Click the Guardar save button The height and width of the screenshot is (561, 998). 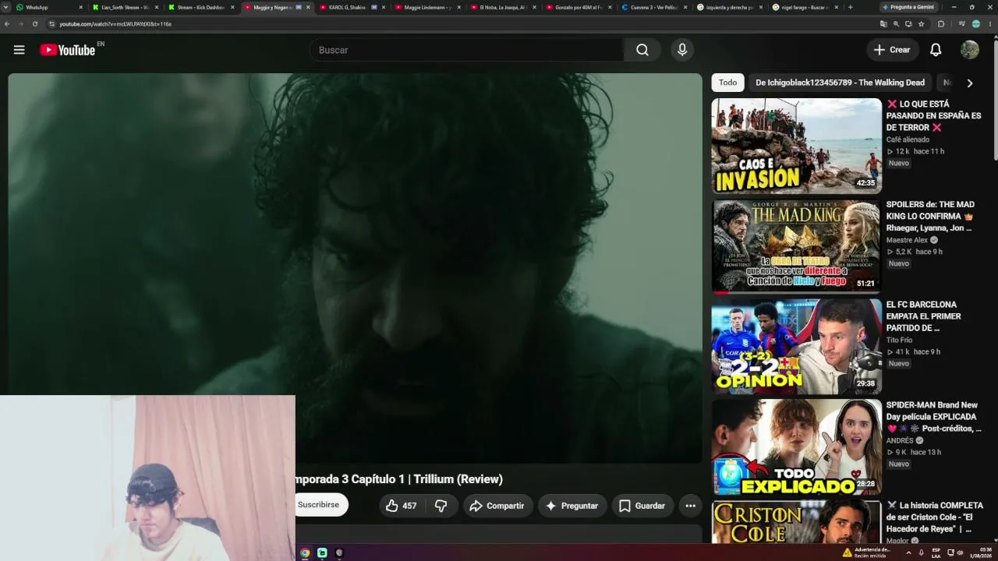point(642,506)
